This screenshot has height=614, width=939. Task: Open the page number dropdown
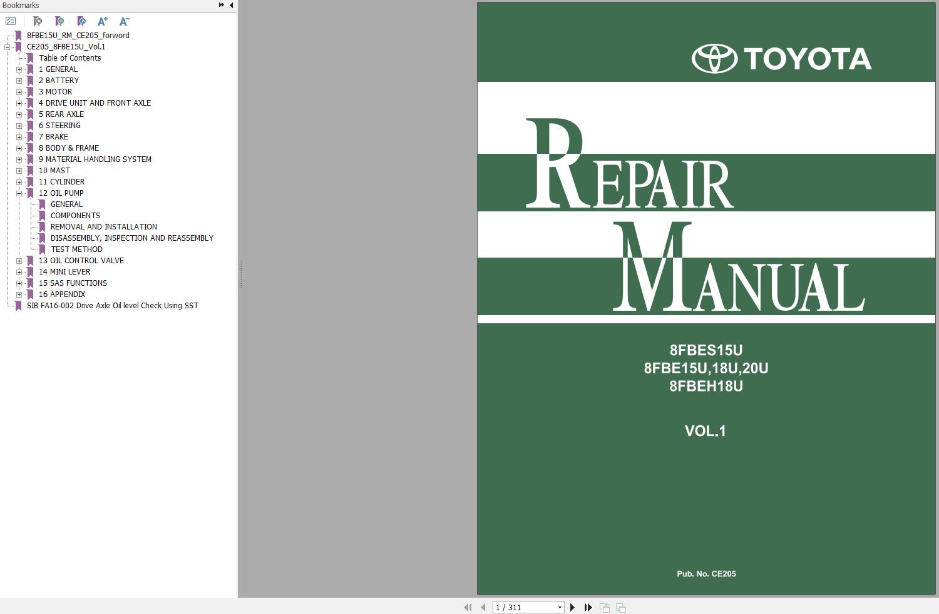click(559, 607)
